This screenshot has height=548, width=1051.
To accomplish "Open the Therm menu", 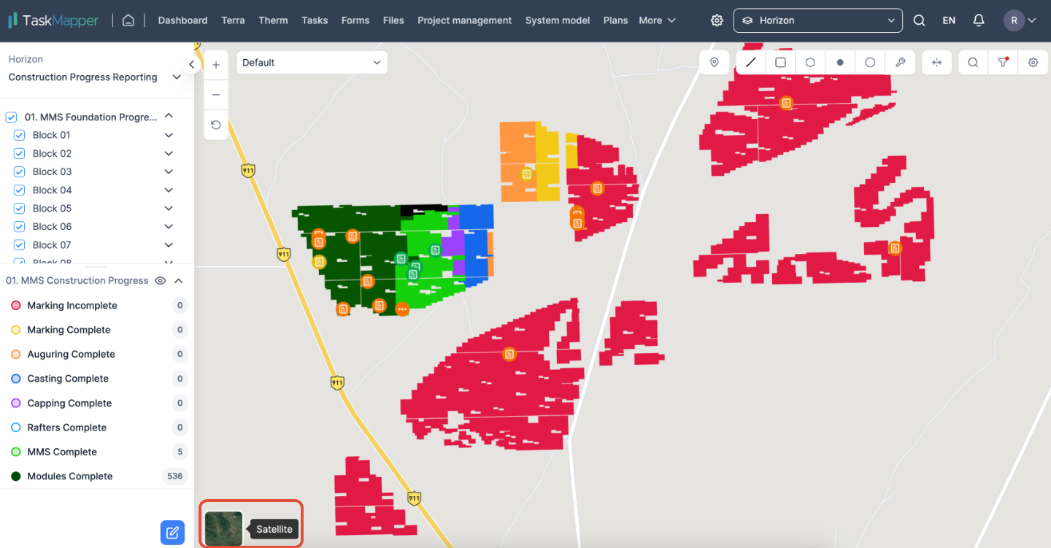I will (x=273, y=20).
